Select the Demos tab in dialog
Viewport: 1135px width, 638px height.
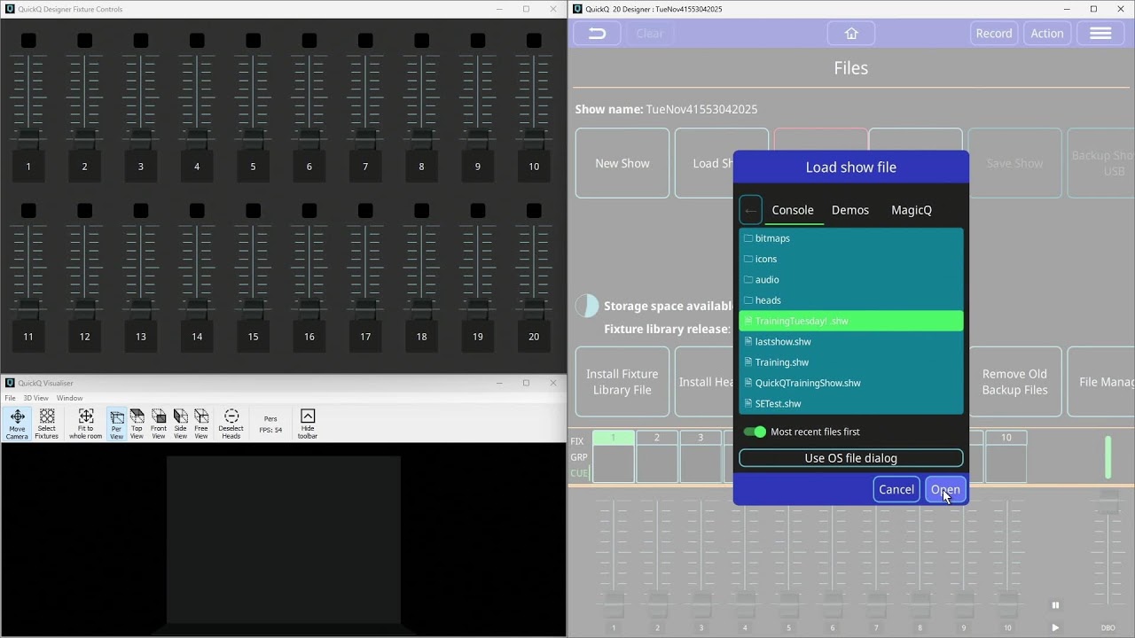point(850,210)
